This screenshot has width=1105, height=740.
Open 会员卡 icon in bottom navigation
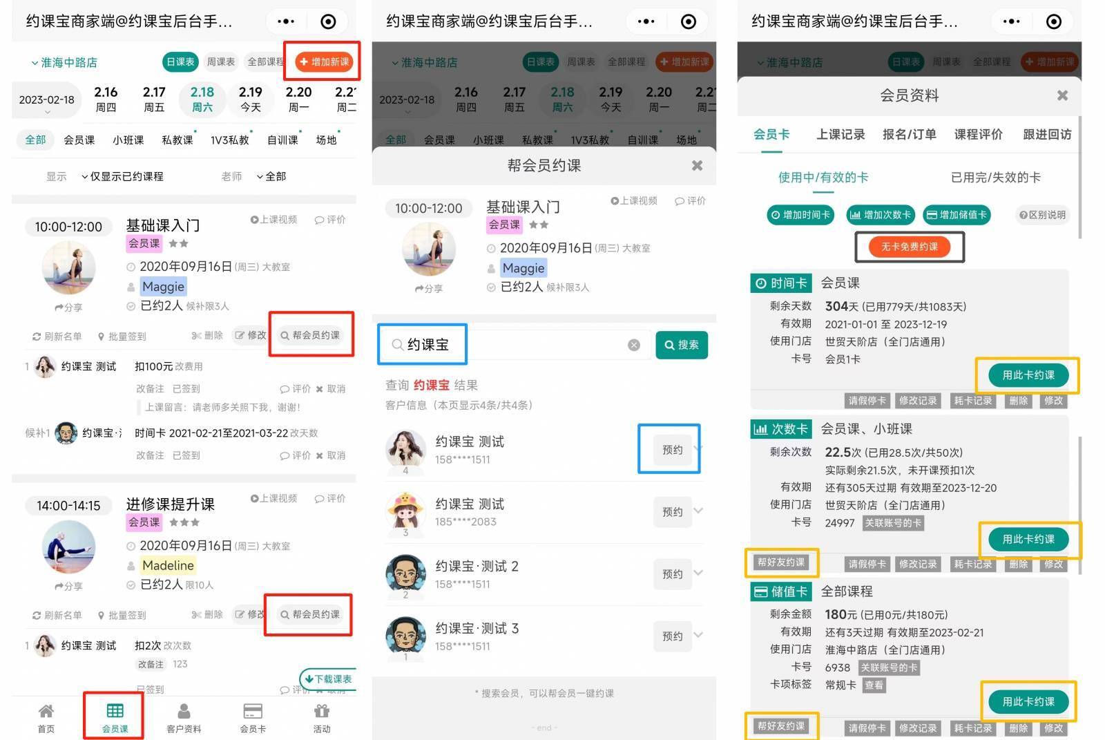[253, 718]
